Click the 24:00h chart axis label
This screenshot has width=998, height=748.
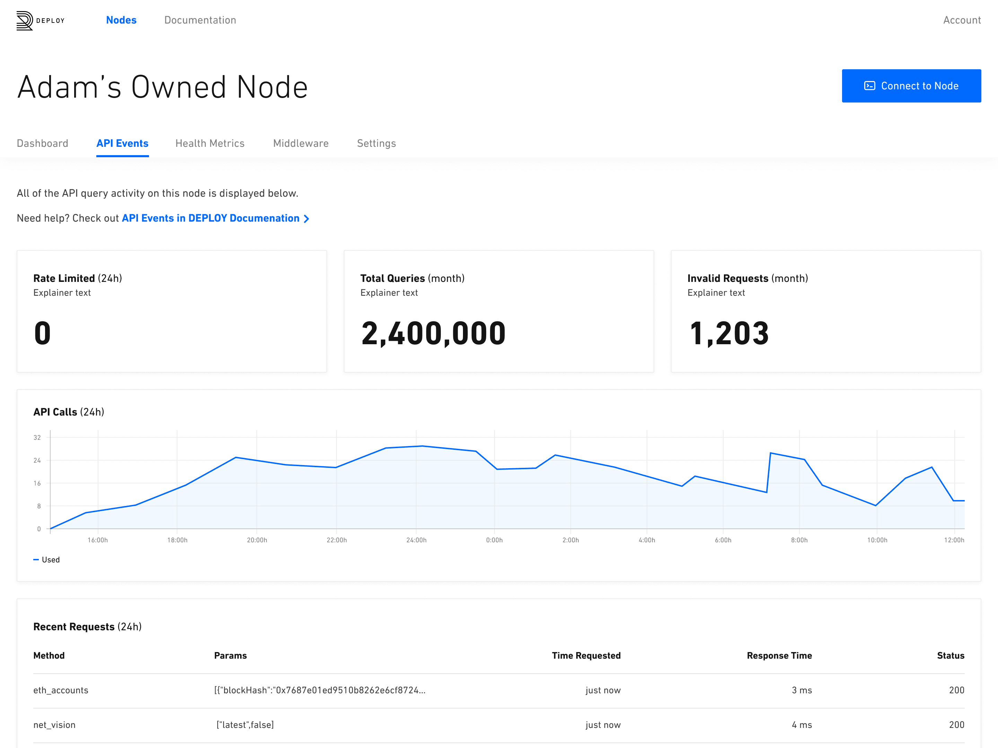[x=416, y=540]
